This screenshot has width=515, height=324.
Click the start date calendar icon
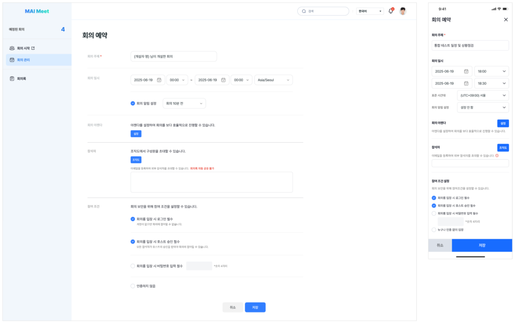159,80
